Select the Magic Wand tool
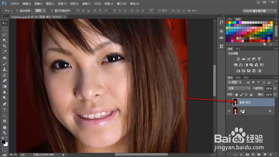This screenshot has width=279, height=157. [x=5, y=40]
